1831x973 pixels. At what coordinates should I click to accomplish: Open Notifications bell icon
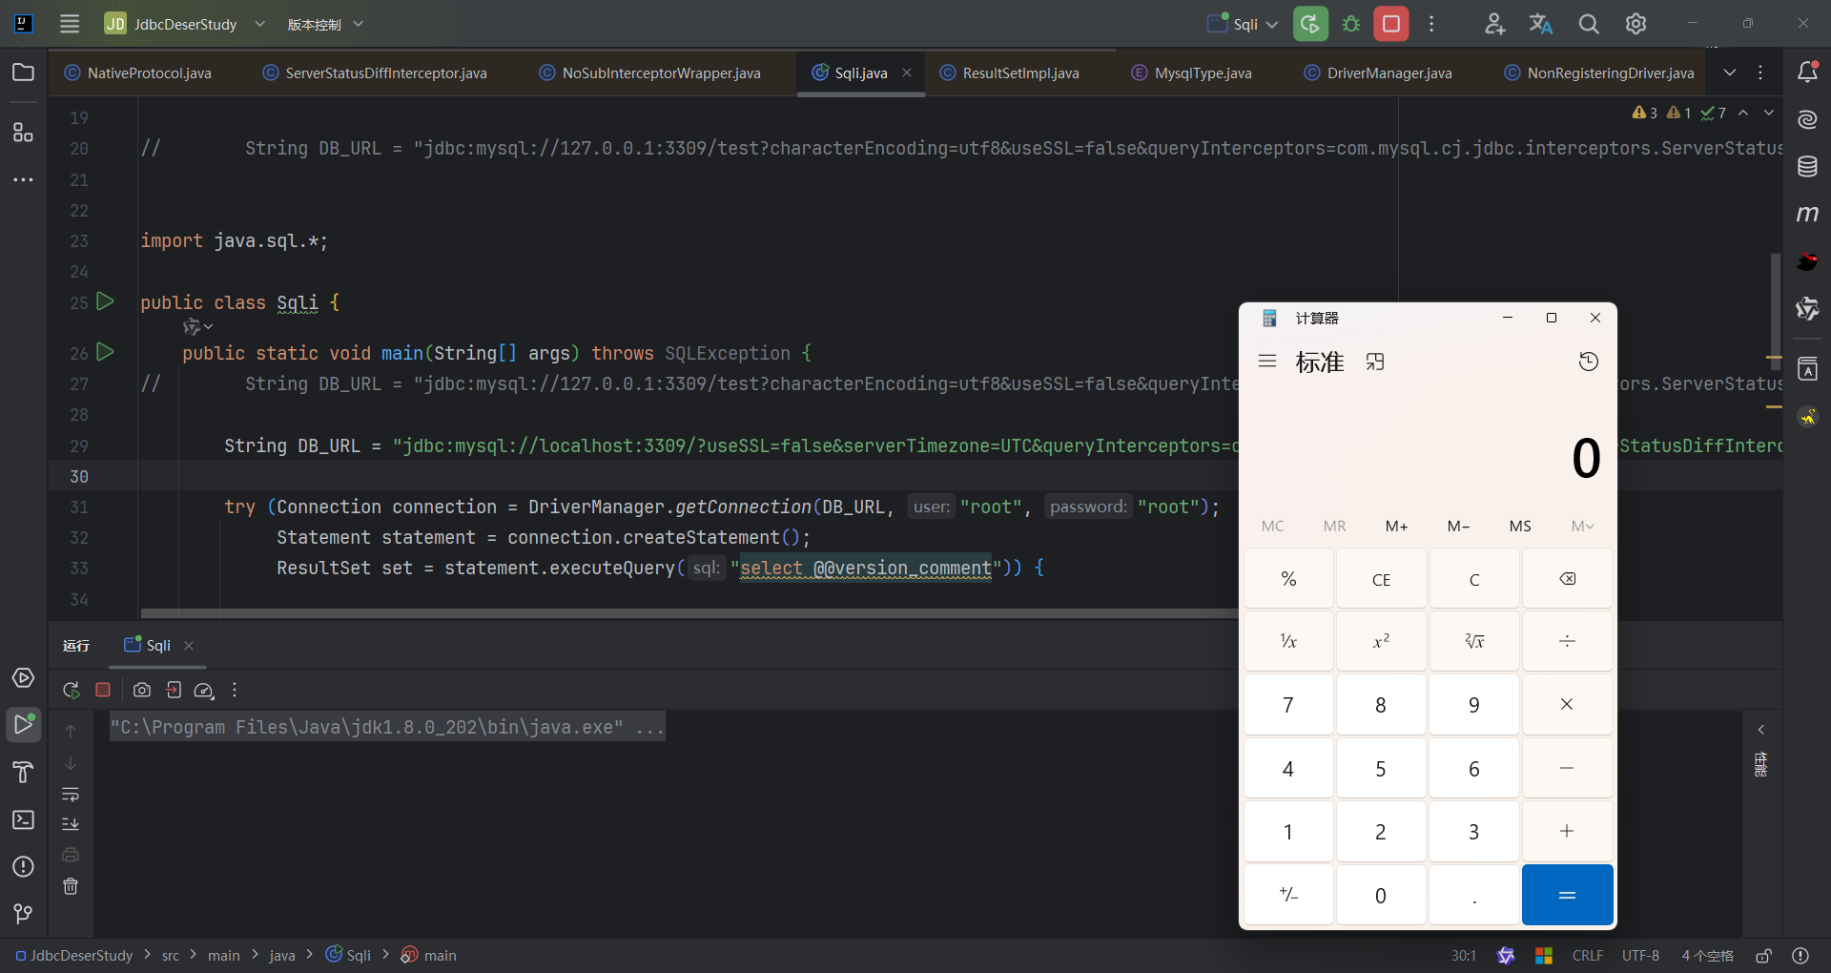(x=1807, y=72)
